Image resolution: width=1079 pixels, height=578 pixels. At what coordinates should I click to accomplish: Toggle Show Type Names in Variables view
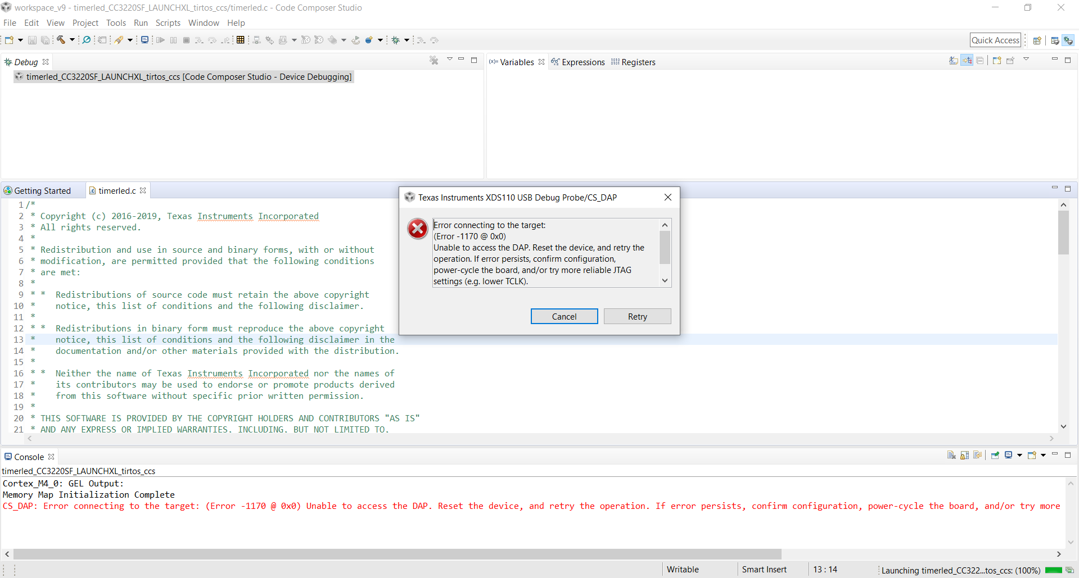[x=954, y=60]
